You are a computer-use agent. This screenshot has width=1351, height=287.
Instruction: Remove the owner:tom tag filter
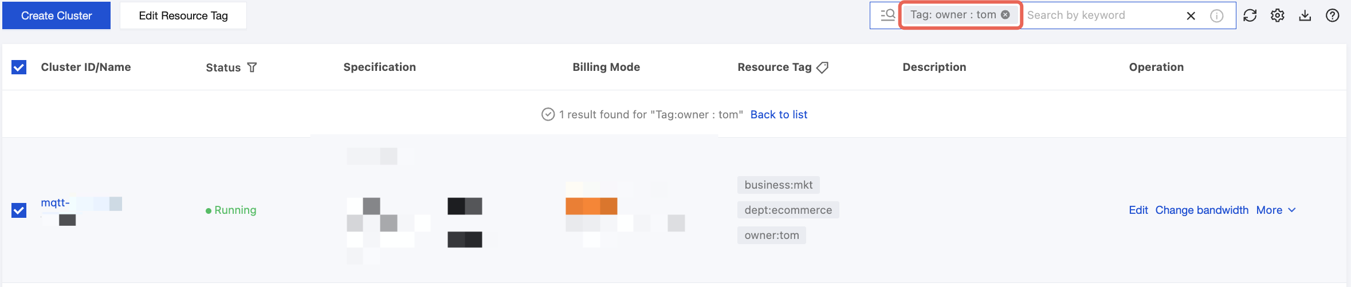point(1006,15)
